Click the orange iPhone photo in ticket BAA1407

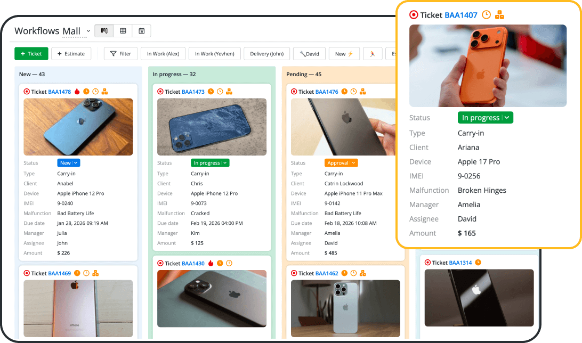[488, 65]
